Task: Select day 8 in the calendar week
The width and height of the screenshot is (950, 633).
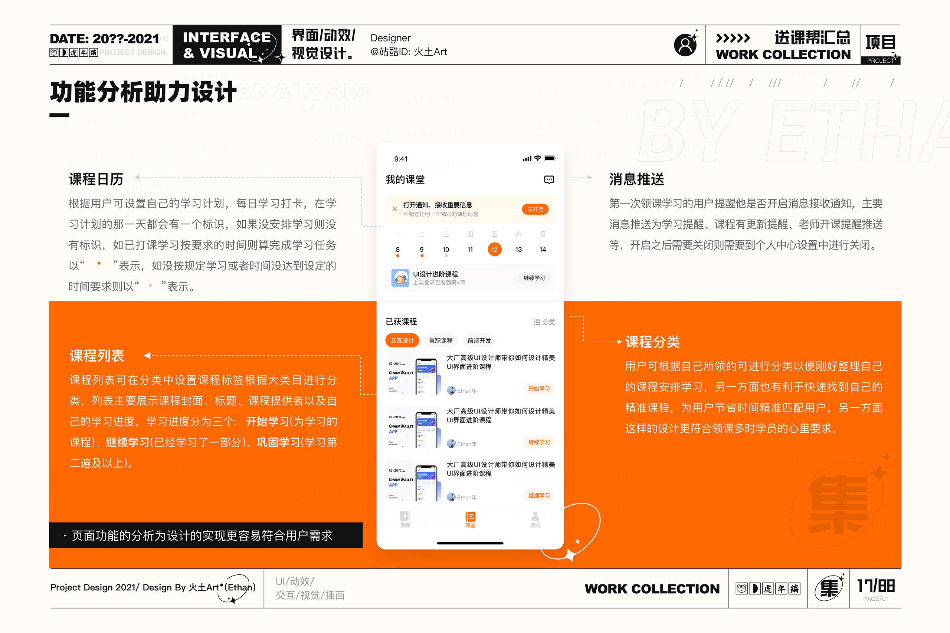Action: [x=397, y=250]
